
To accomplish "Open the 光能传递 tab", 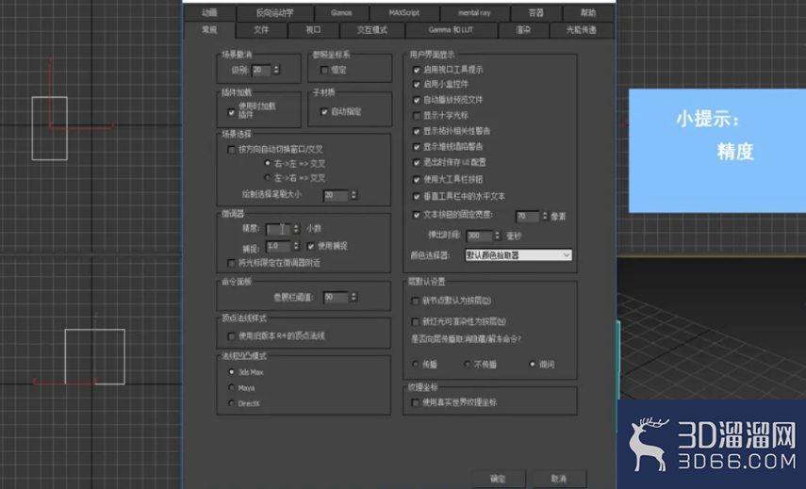I will point(582,30).
